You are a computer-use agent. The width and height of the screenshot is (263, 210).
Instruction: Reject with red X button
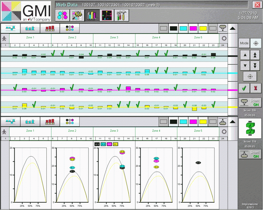pyautogui.click(x=256, y=88)
